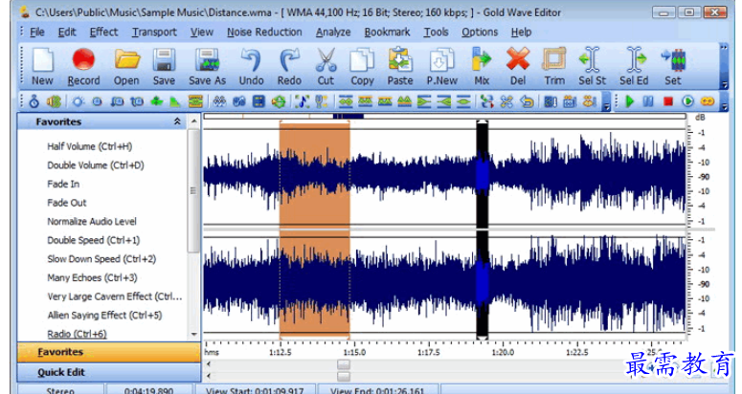Open the Noise Reduction menu
This screenshot has height=394, width=742.
(264, 33)
